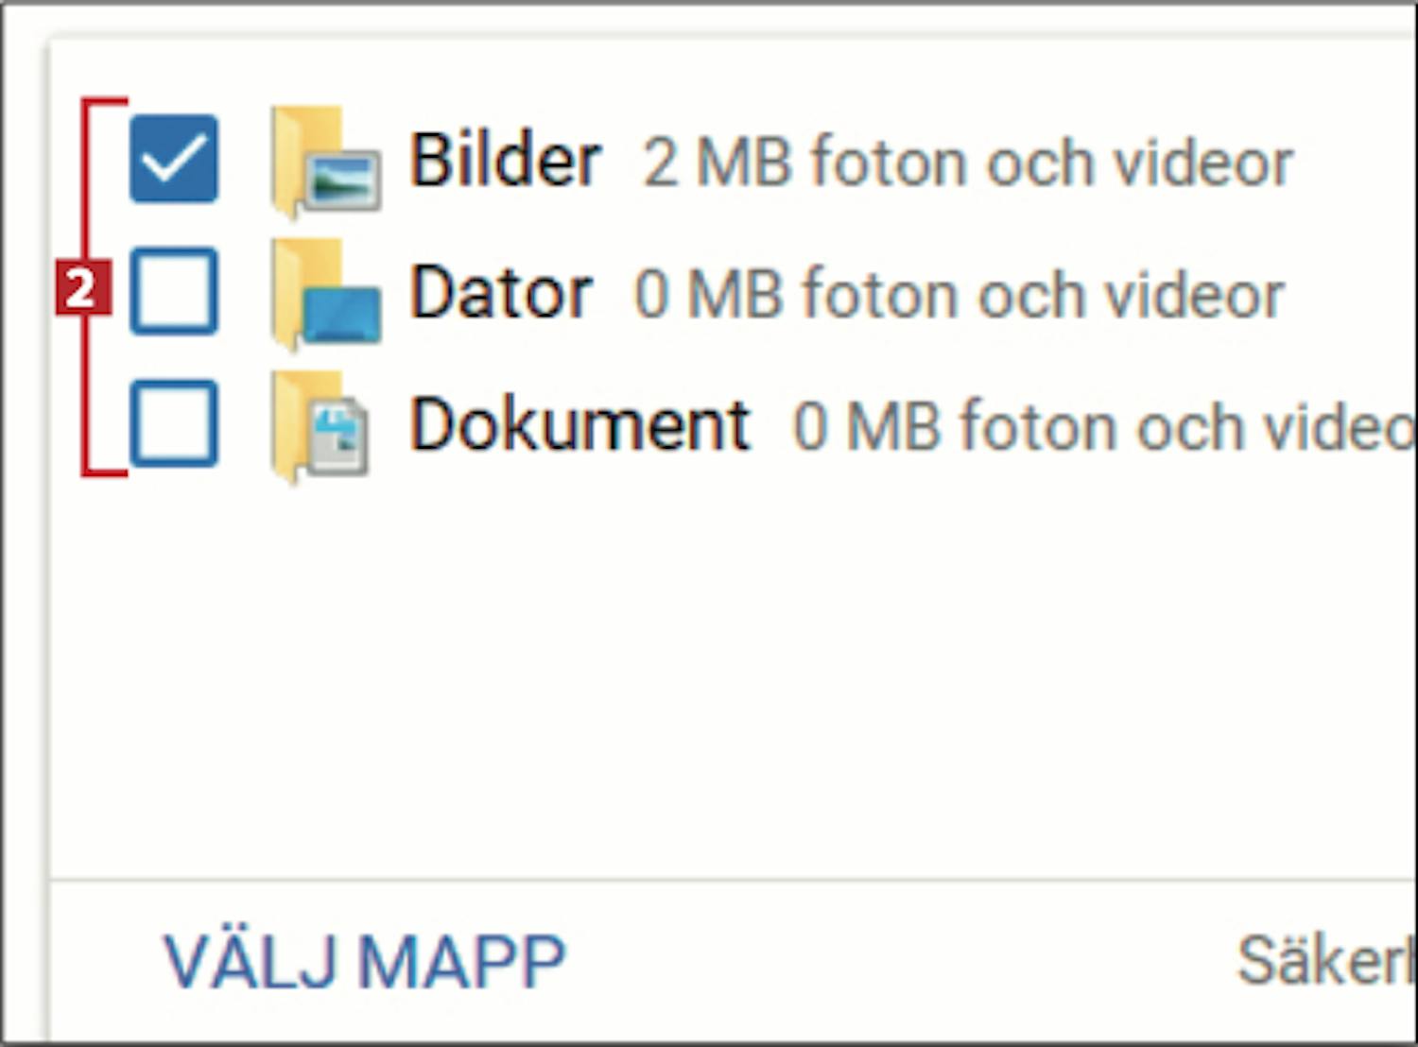Screen dimensions: 1418x1047
Task: Click the partially visible Säkerh link
Action: click(1327, 961)
